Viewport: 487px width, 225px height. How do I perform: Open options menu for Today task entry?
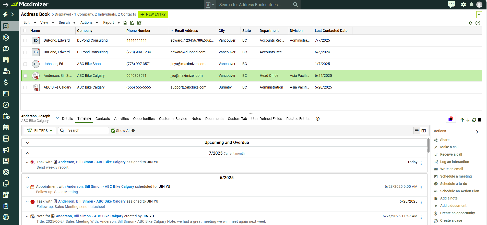421,163
